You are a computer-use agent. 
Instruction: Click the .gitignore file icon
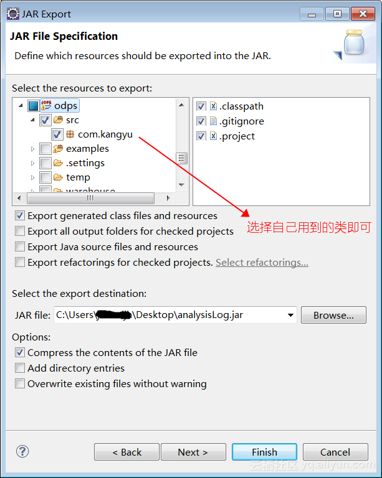click(213, 121)
